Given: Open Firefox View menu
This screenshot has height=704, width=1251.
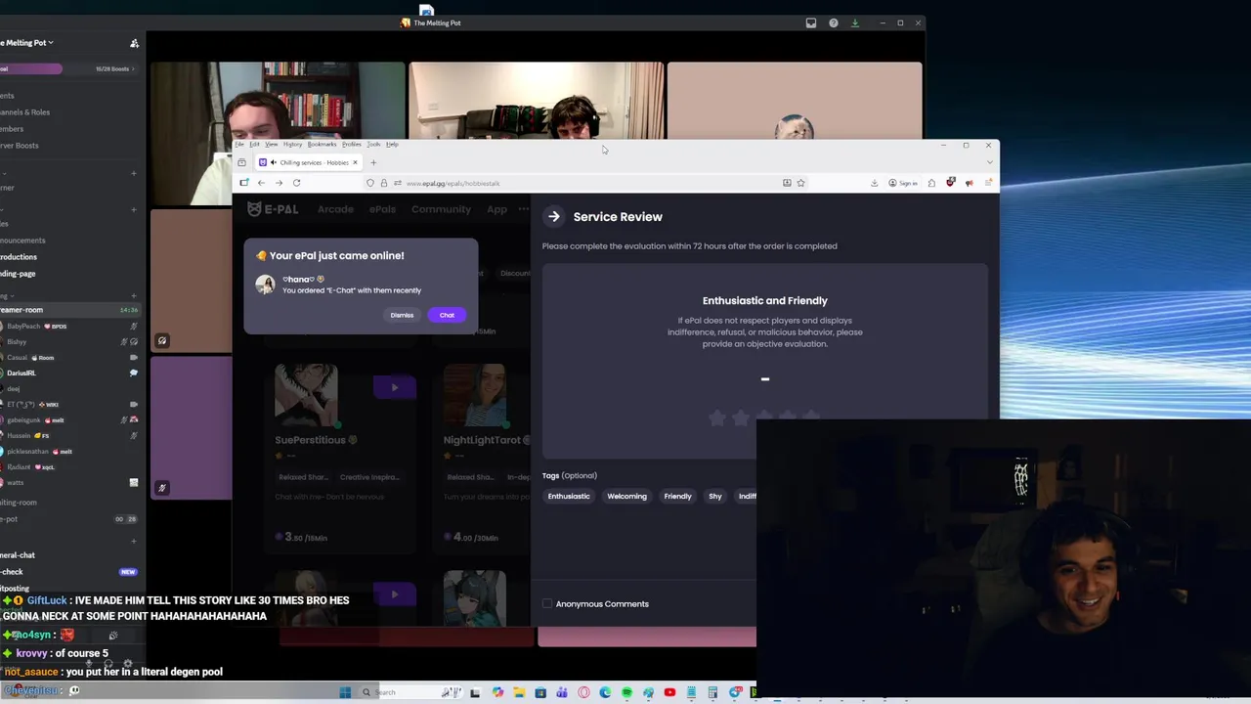Looking at the screenshot, I should click(x=271, y=144).
